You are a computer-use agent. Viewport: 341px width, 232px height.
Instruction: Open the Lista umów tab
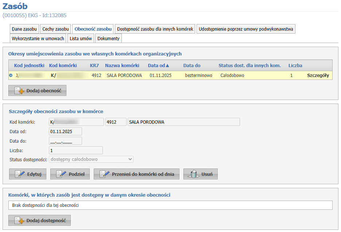coord(81,38)
